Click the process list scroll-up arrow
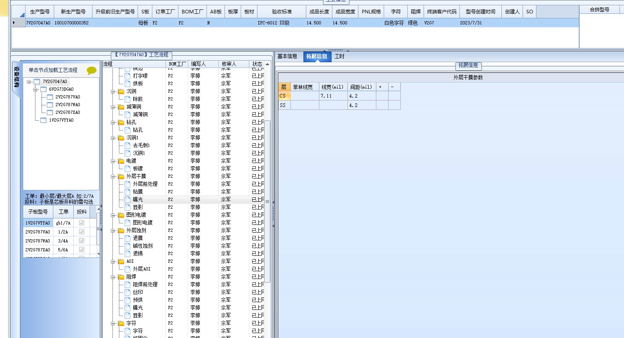 (268, 64)
